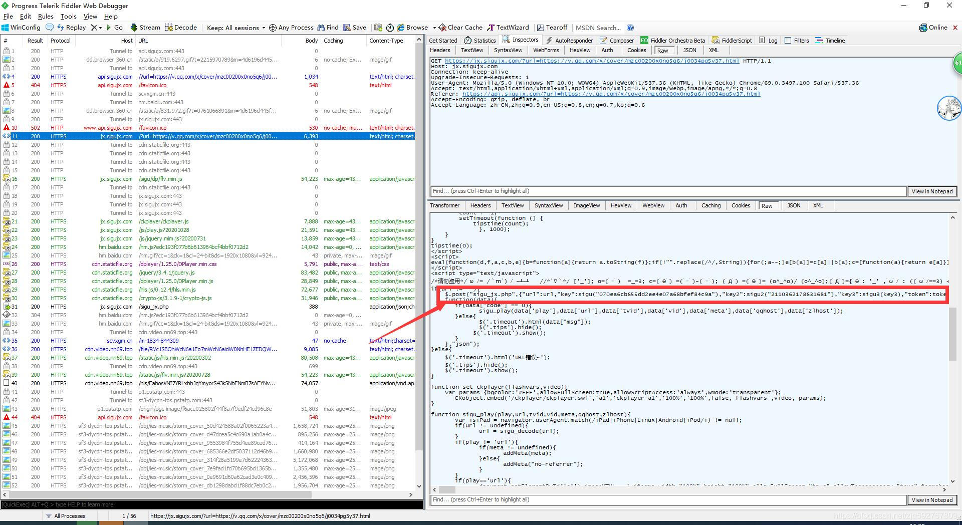
Task: Click Browse to launch the browser
Action: pyautogui.click(x=412, y=28)
